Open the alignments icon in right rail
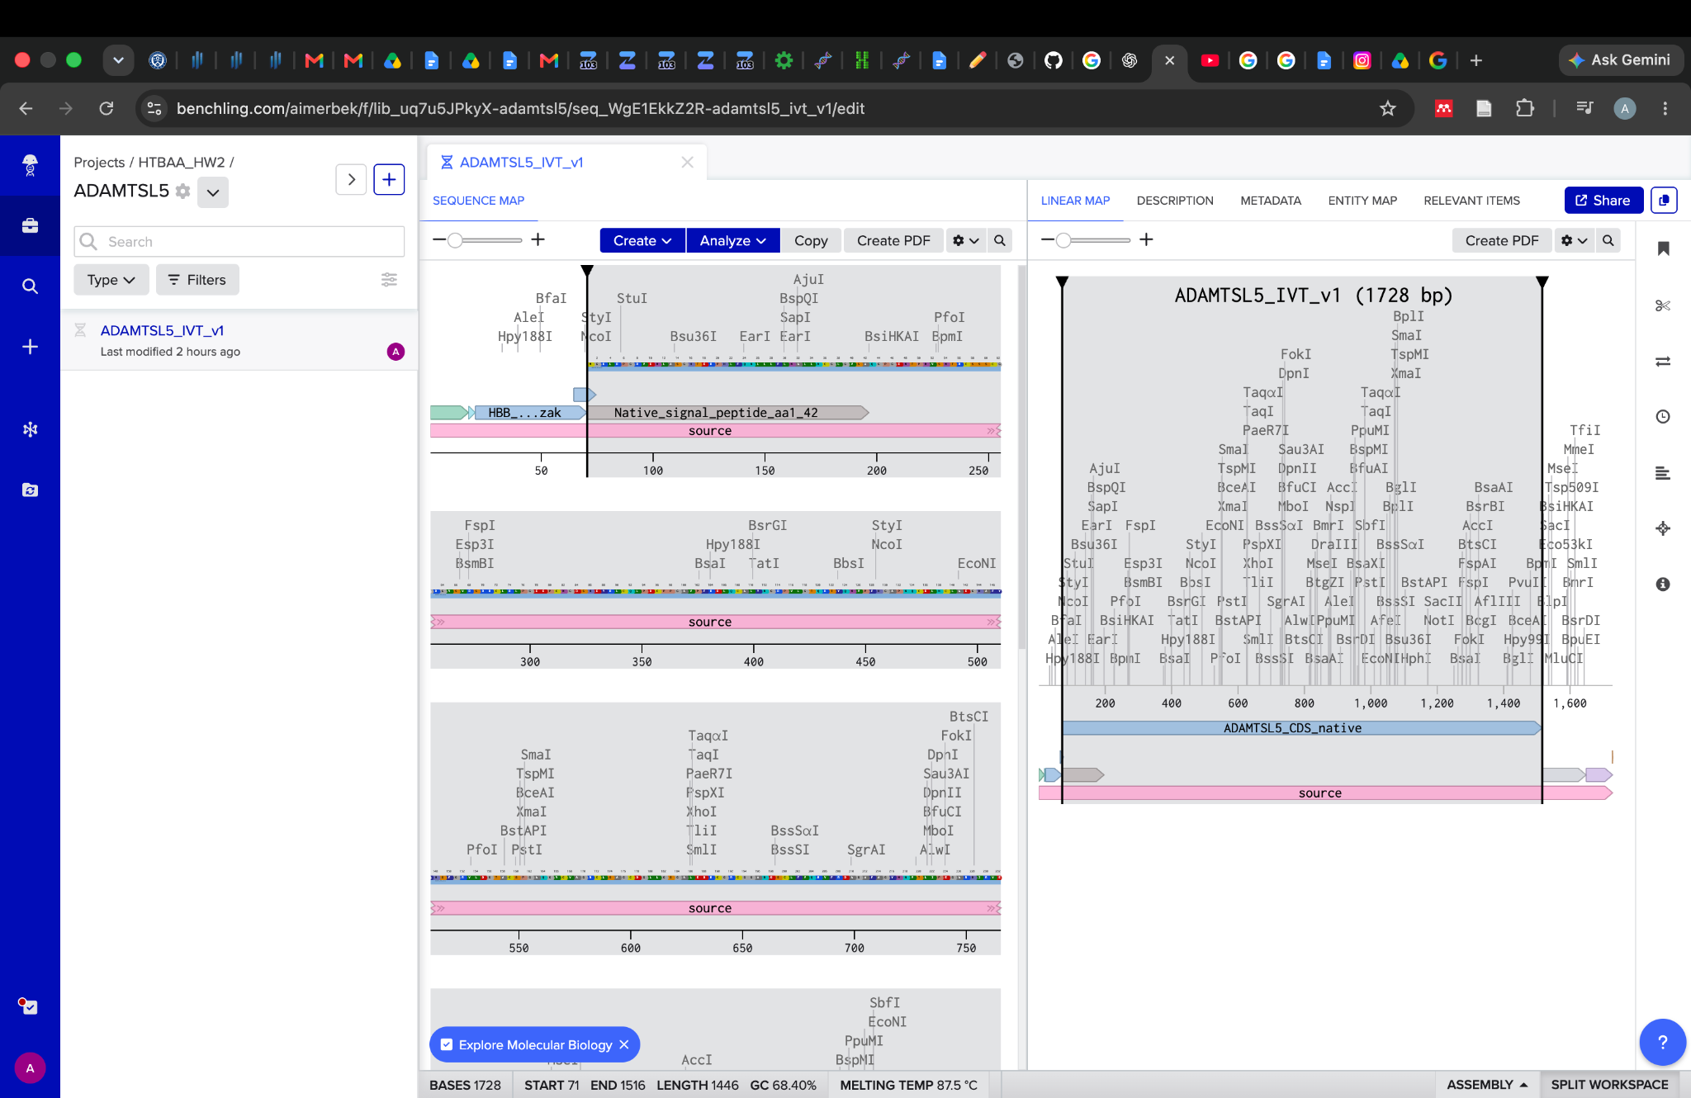Image resolution: width=1691 pixels, height=1098 pixels. pos(1663,473)
